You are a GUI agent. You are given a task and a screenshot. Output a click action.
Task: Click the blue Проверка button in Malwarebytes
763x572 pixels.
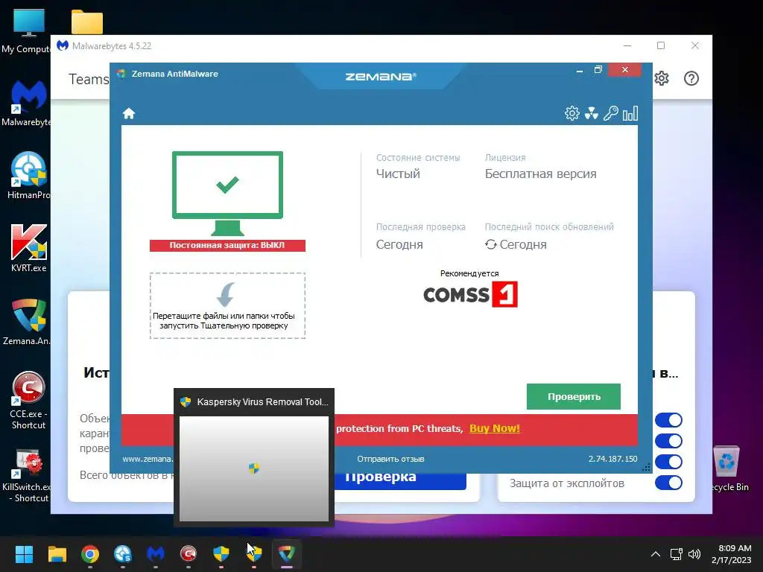click(400, 480)
